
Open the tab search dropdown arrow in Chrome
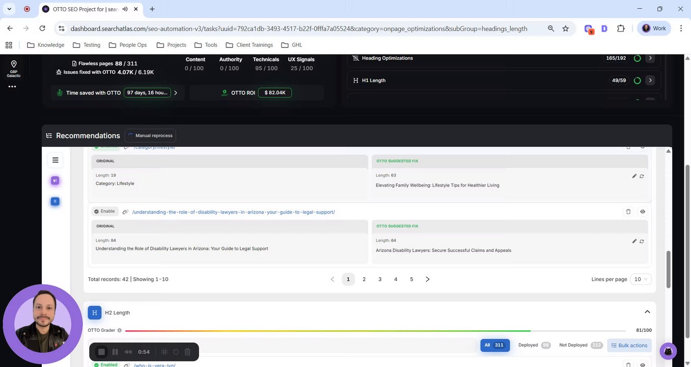[x=9, y=9]
